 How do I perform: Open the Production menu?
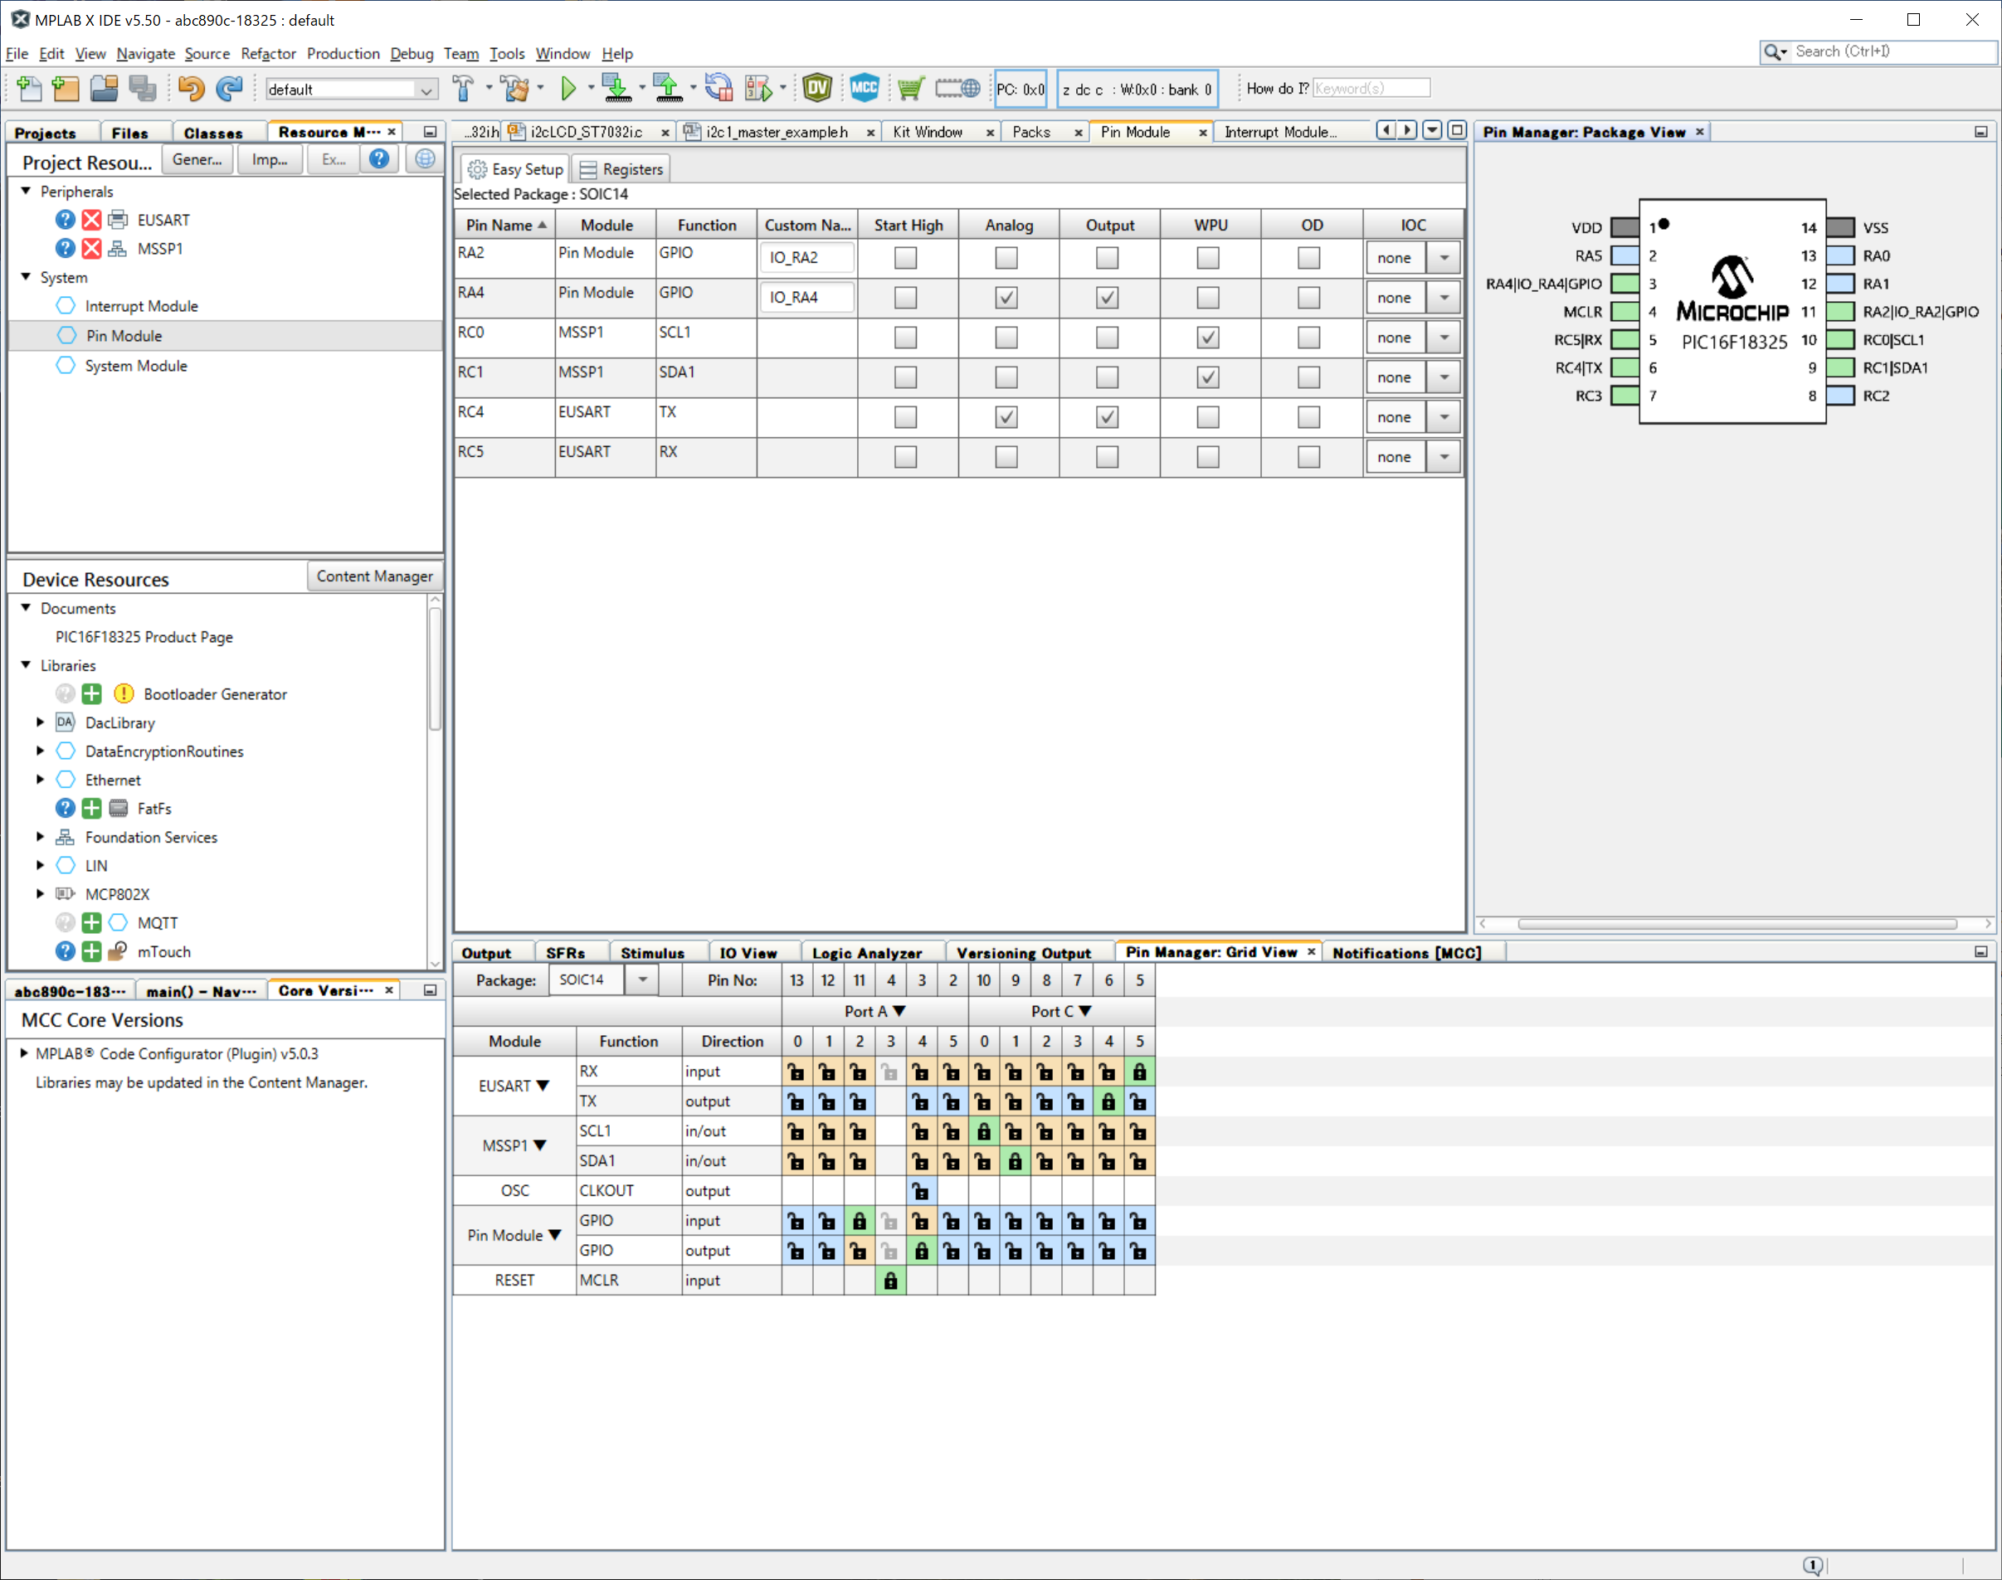pyautogui.click(x=343, y=54)
